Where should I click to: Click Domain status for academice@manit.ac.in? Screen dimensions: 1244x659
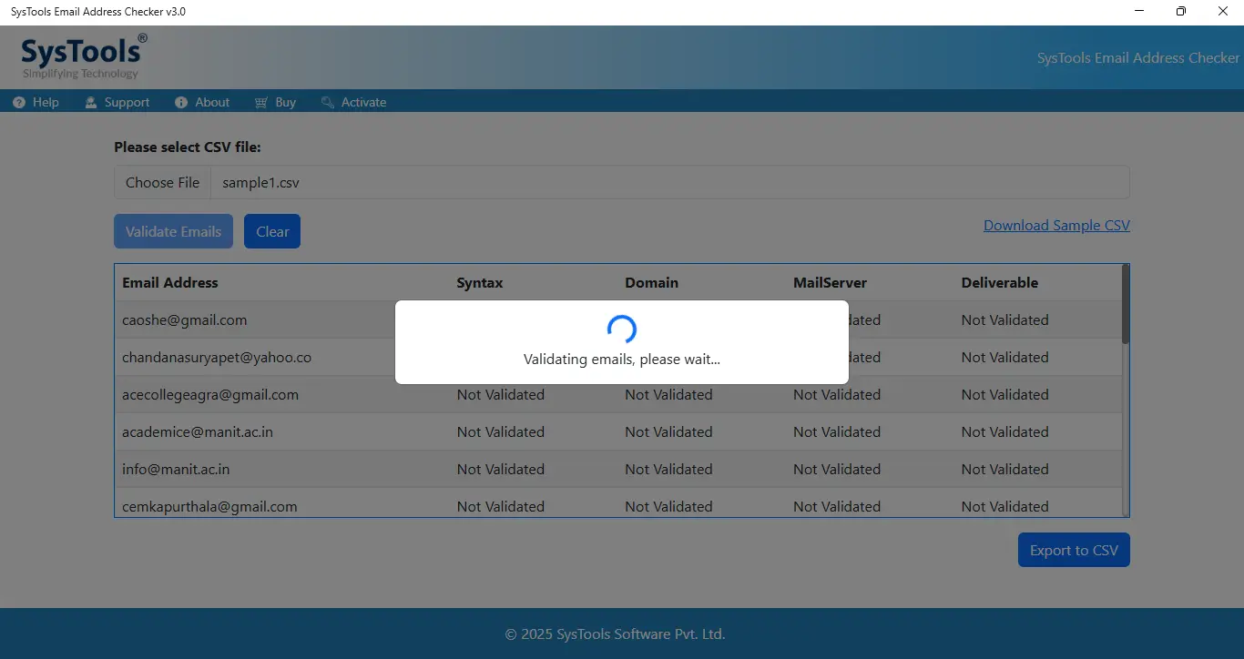click(x=668, y=432)
